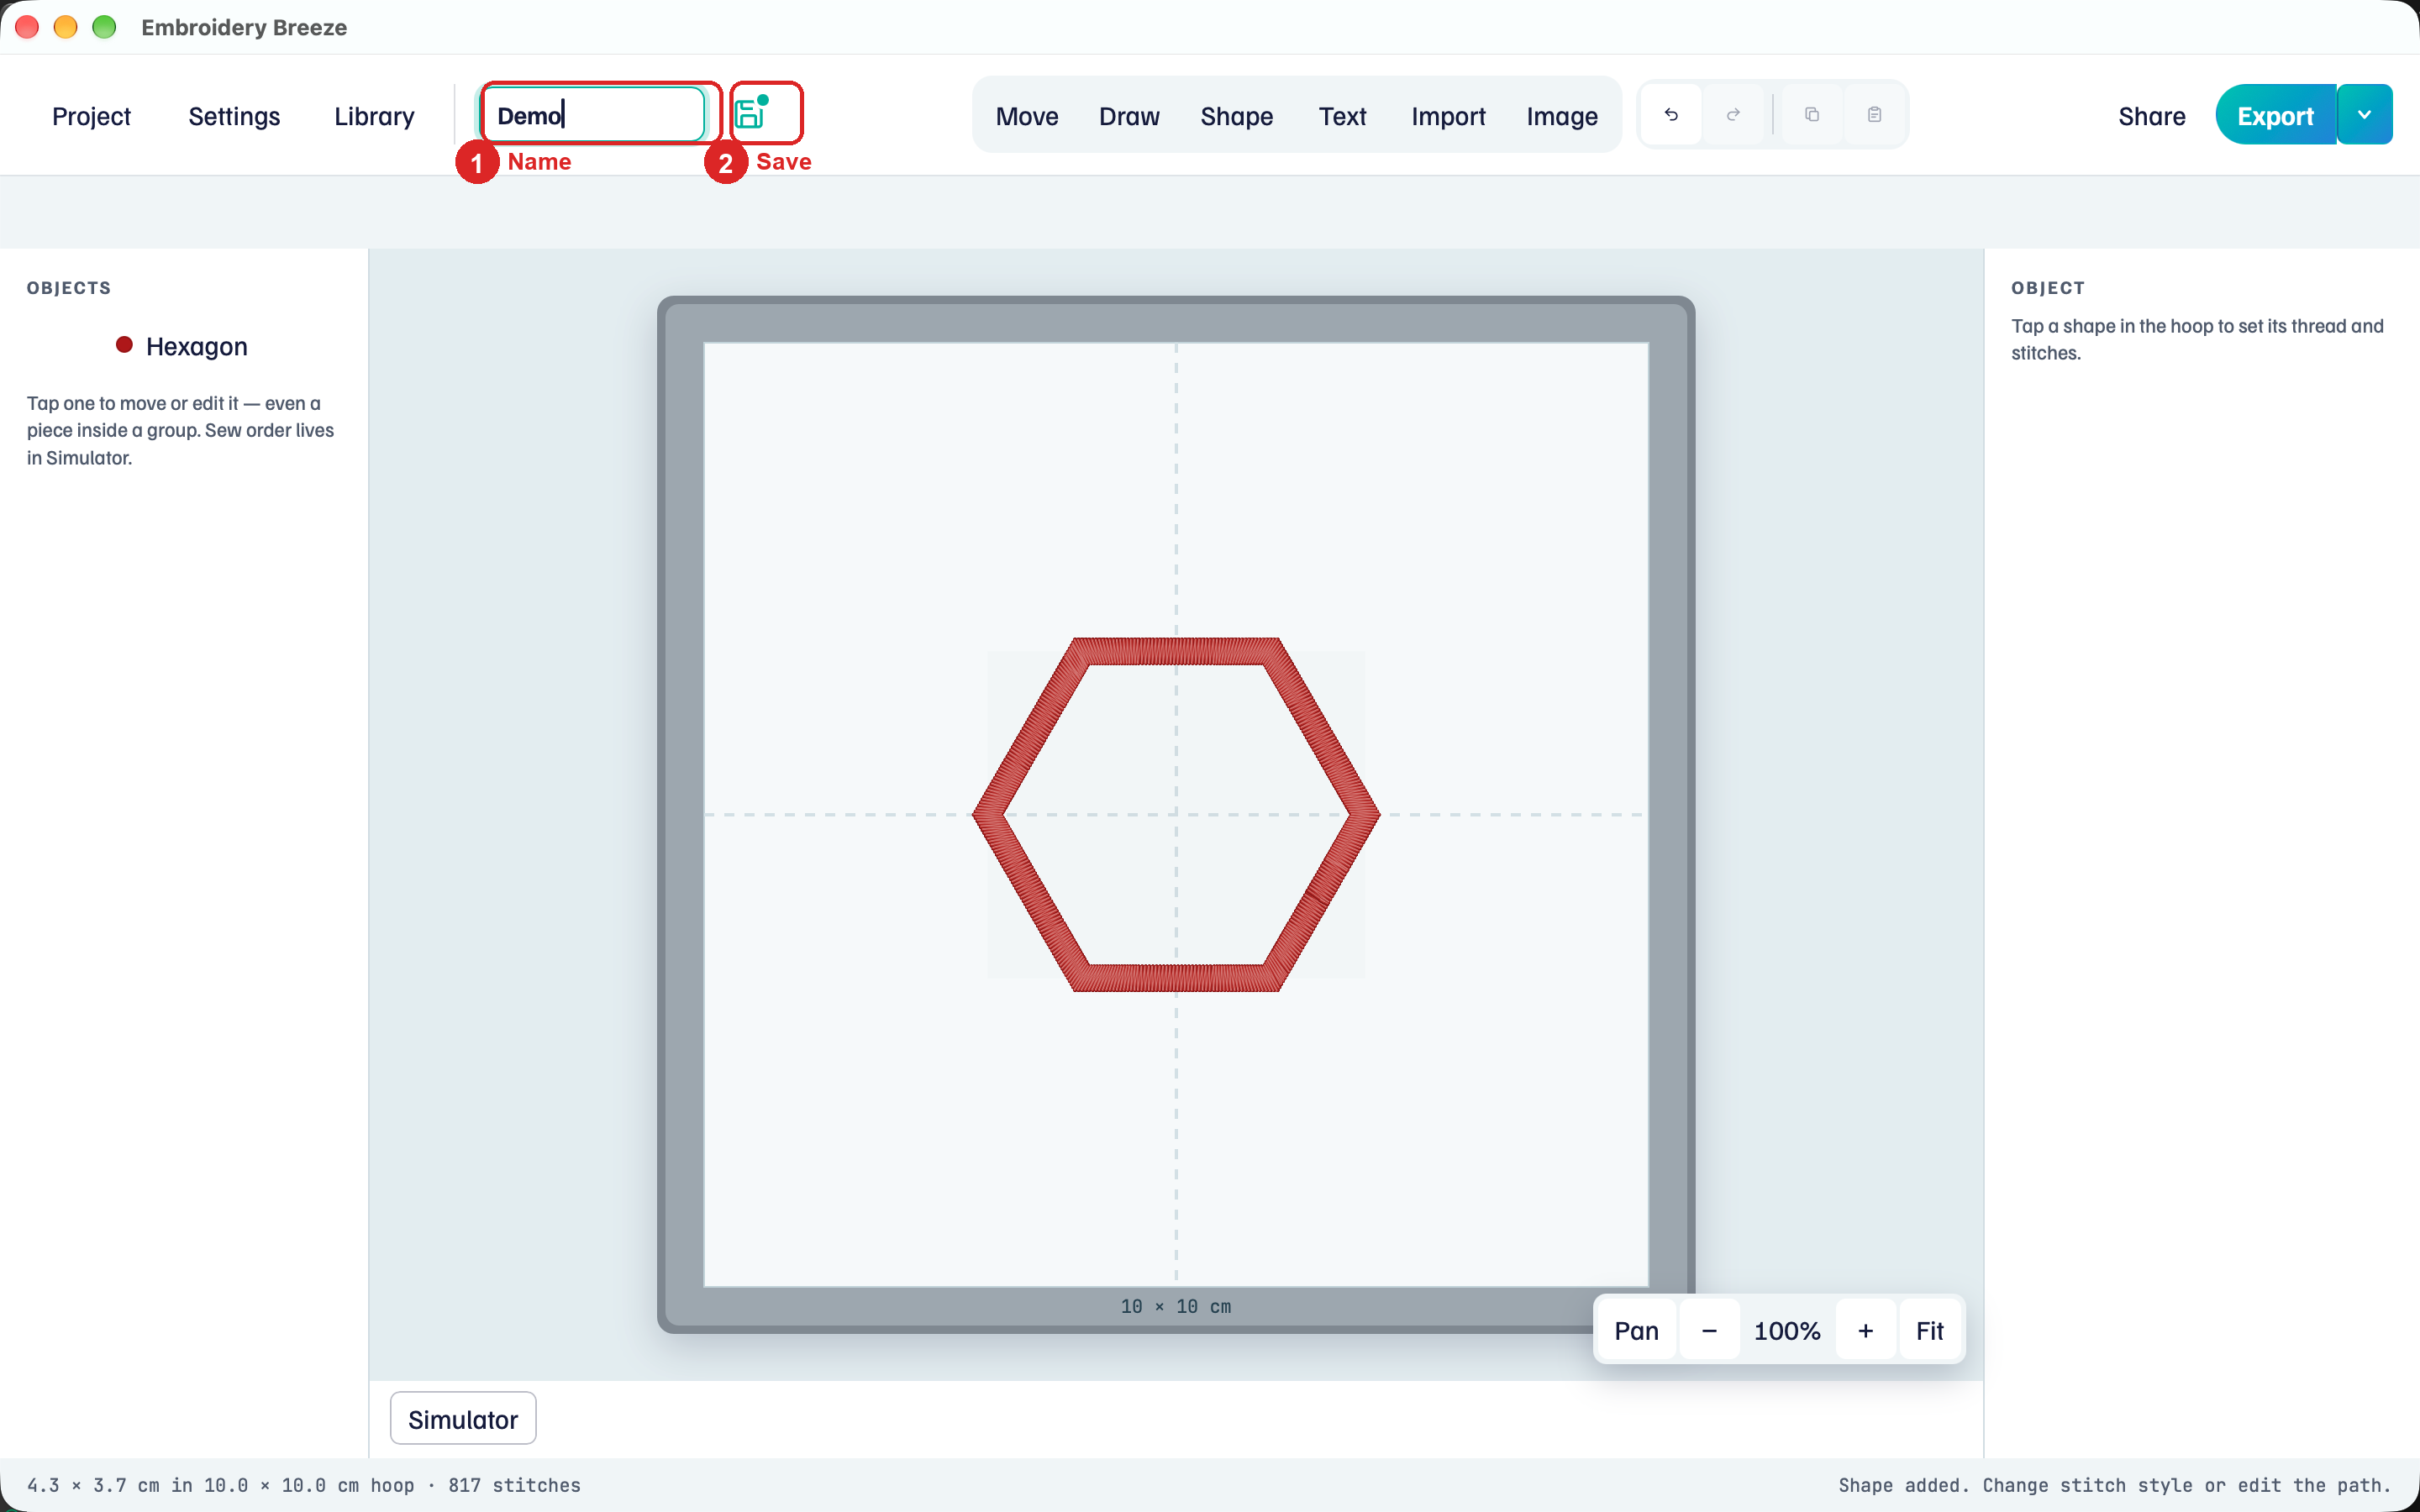Click the redo arrow icon
This screenshot has width=2420, height=1512.
[1733, 115]
